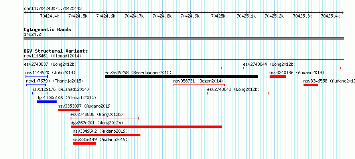This screenshot has width=355, height=159.
Task: Click the 14q24.2 band label
Action: [x=32, y=34]
